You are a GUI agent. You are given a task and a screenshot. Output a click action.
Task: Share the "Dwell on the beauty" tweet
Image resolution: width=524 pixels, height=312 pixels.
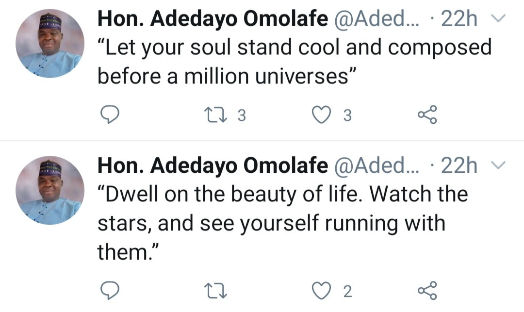(x=427, y=291)
